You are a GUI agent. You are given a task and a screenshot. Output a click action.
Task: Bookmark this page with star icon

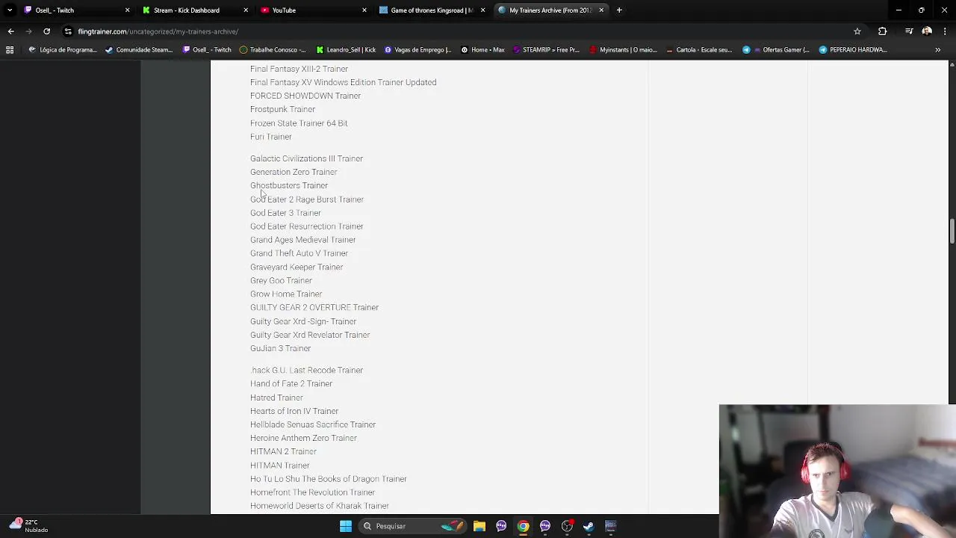[x=857, y=31]
